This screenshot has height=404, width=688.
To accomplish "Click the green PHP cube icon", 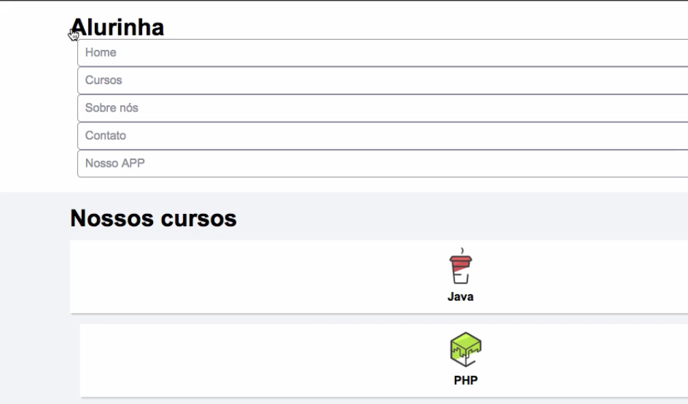I will tap(465, 350).
